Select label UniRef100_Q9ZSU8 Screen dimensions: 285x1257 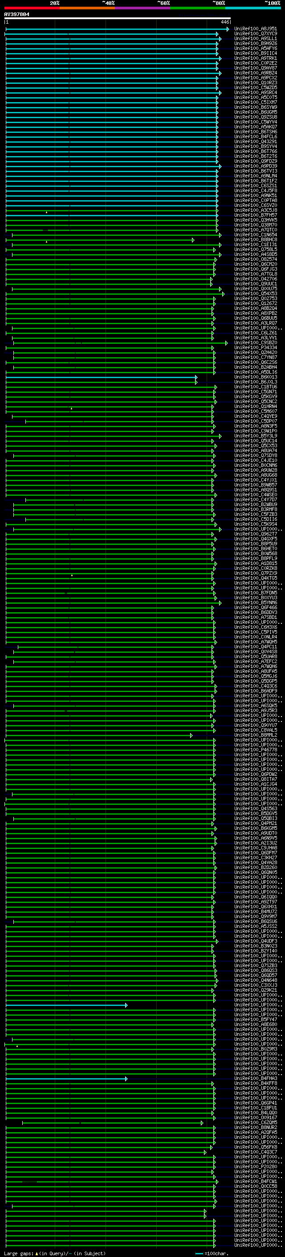click(255, 117)
